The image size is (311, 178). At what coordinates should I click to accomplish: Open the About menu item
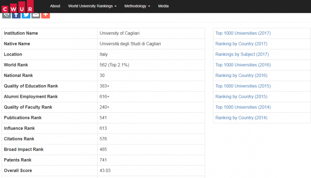[55, 6]
